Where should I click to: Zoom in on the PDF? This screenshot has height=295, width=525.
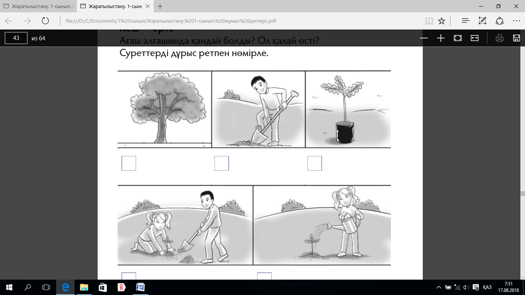[441, 38]
